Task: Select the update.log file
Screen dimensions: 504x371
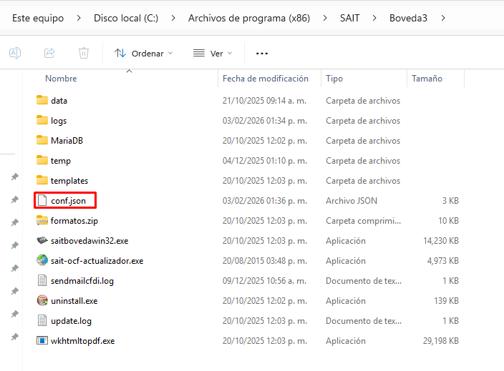Action: pos(71,321)
